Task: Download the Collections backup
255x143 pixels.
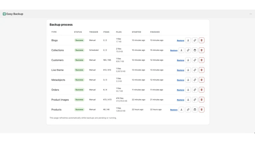Action: [x=181, y=50]
